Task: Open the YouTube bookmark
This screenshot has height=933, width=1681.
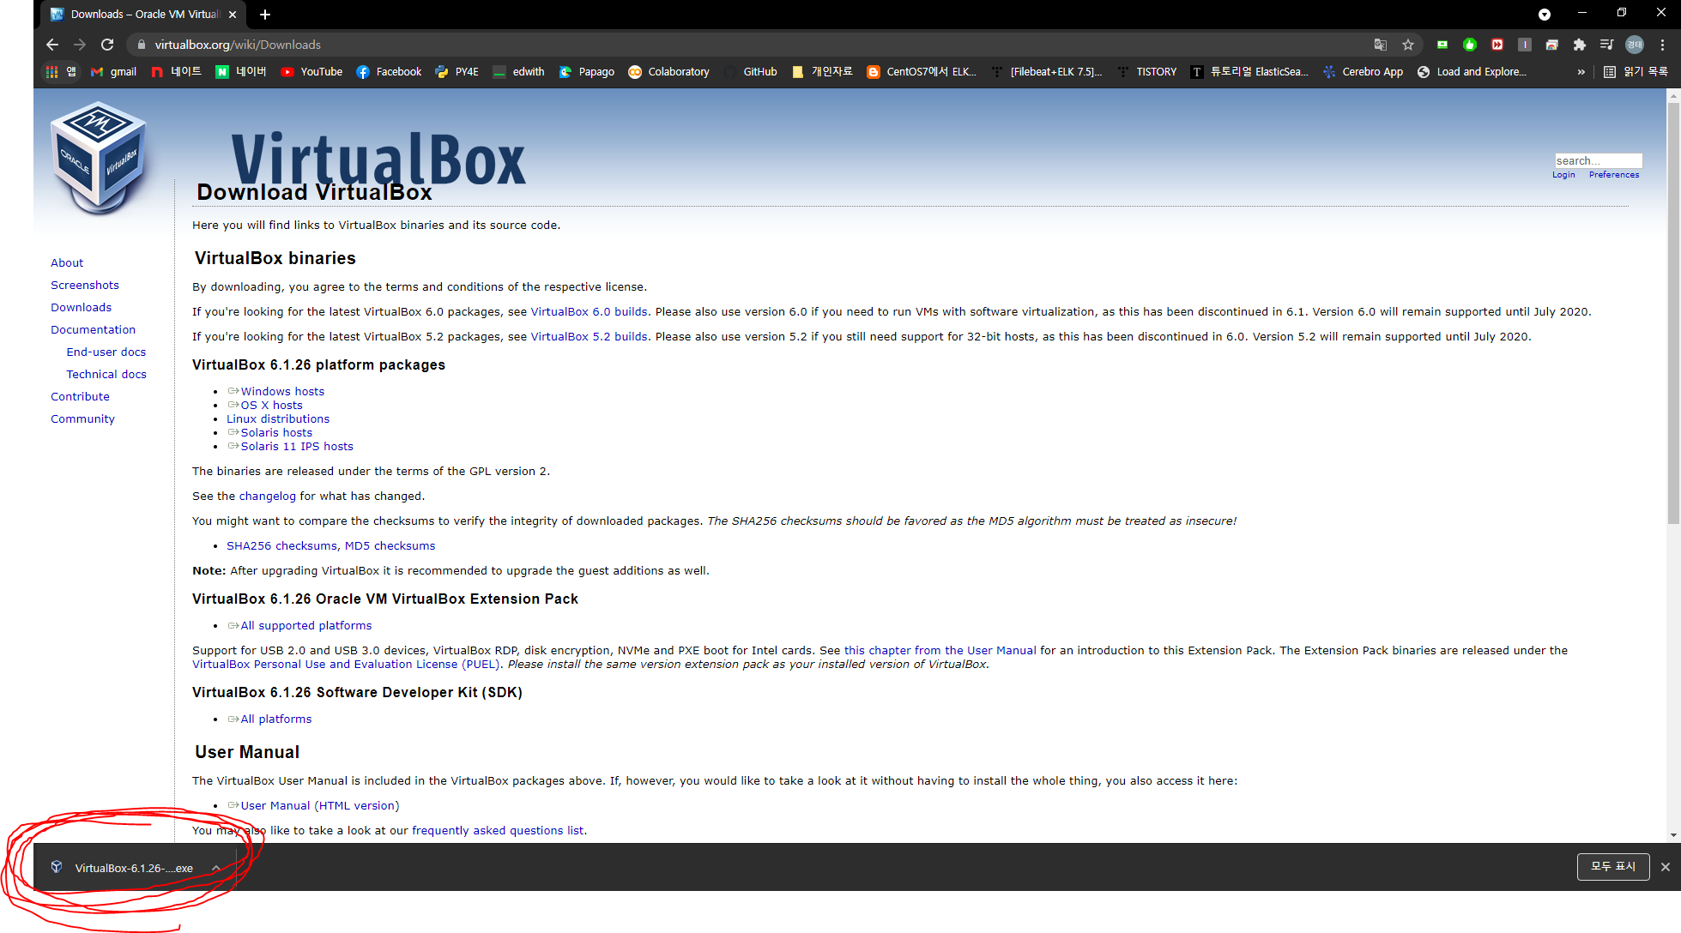Action: pos(311,72)
